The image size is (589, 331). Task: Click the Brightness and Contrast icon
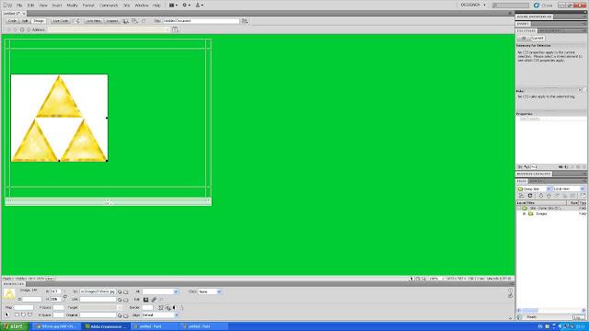click(x=175, y=307)
